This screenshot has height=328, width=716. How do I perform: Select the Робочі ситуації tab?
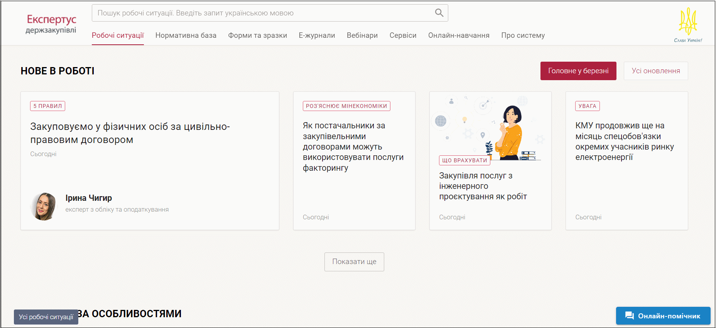click(x=118, y=35)
